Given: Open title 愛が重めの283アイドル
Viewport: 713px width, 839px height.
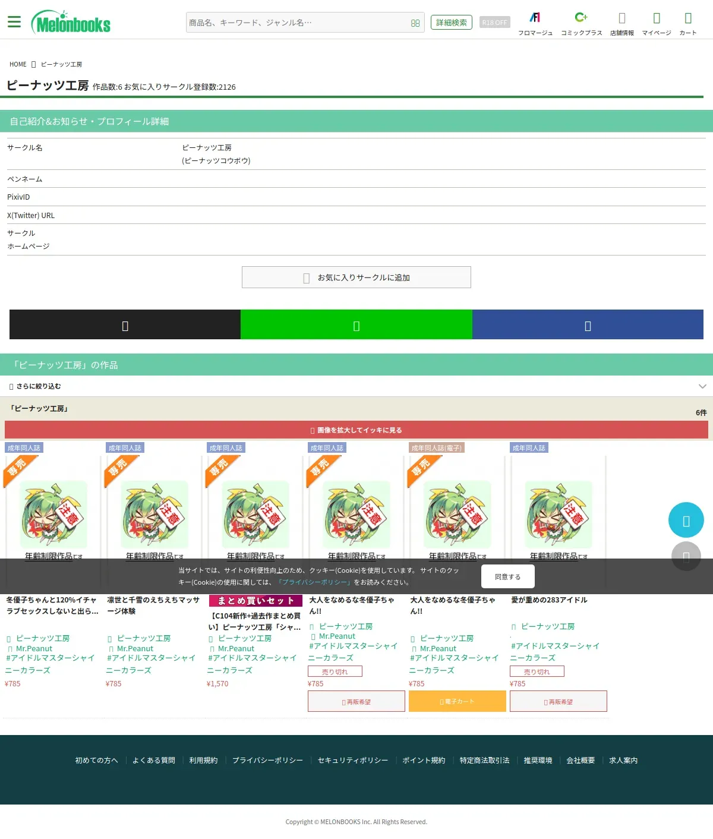Looking at the screenshot, I should point(549,600).
